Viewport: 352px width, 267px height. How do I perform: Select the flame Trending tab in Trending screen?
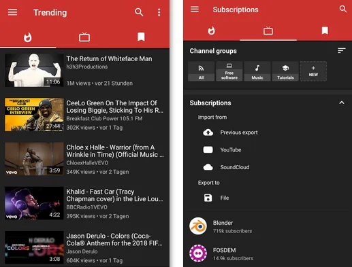click(x=28, y=37)
